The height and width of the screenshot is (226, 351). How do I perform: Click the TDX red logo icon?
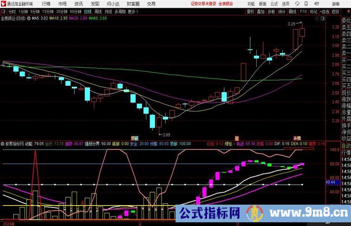click(x=4, y=4)
